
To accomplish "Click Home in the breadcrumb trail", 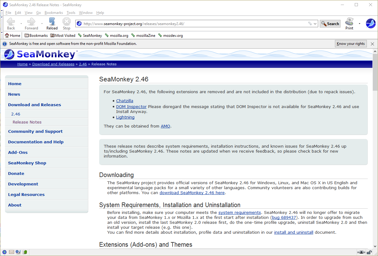I will [x=22, y=64].
